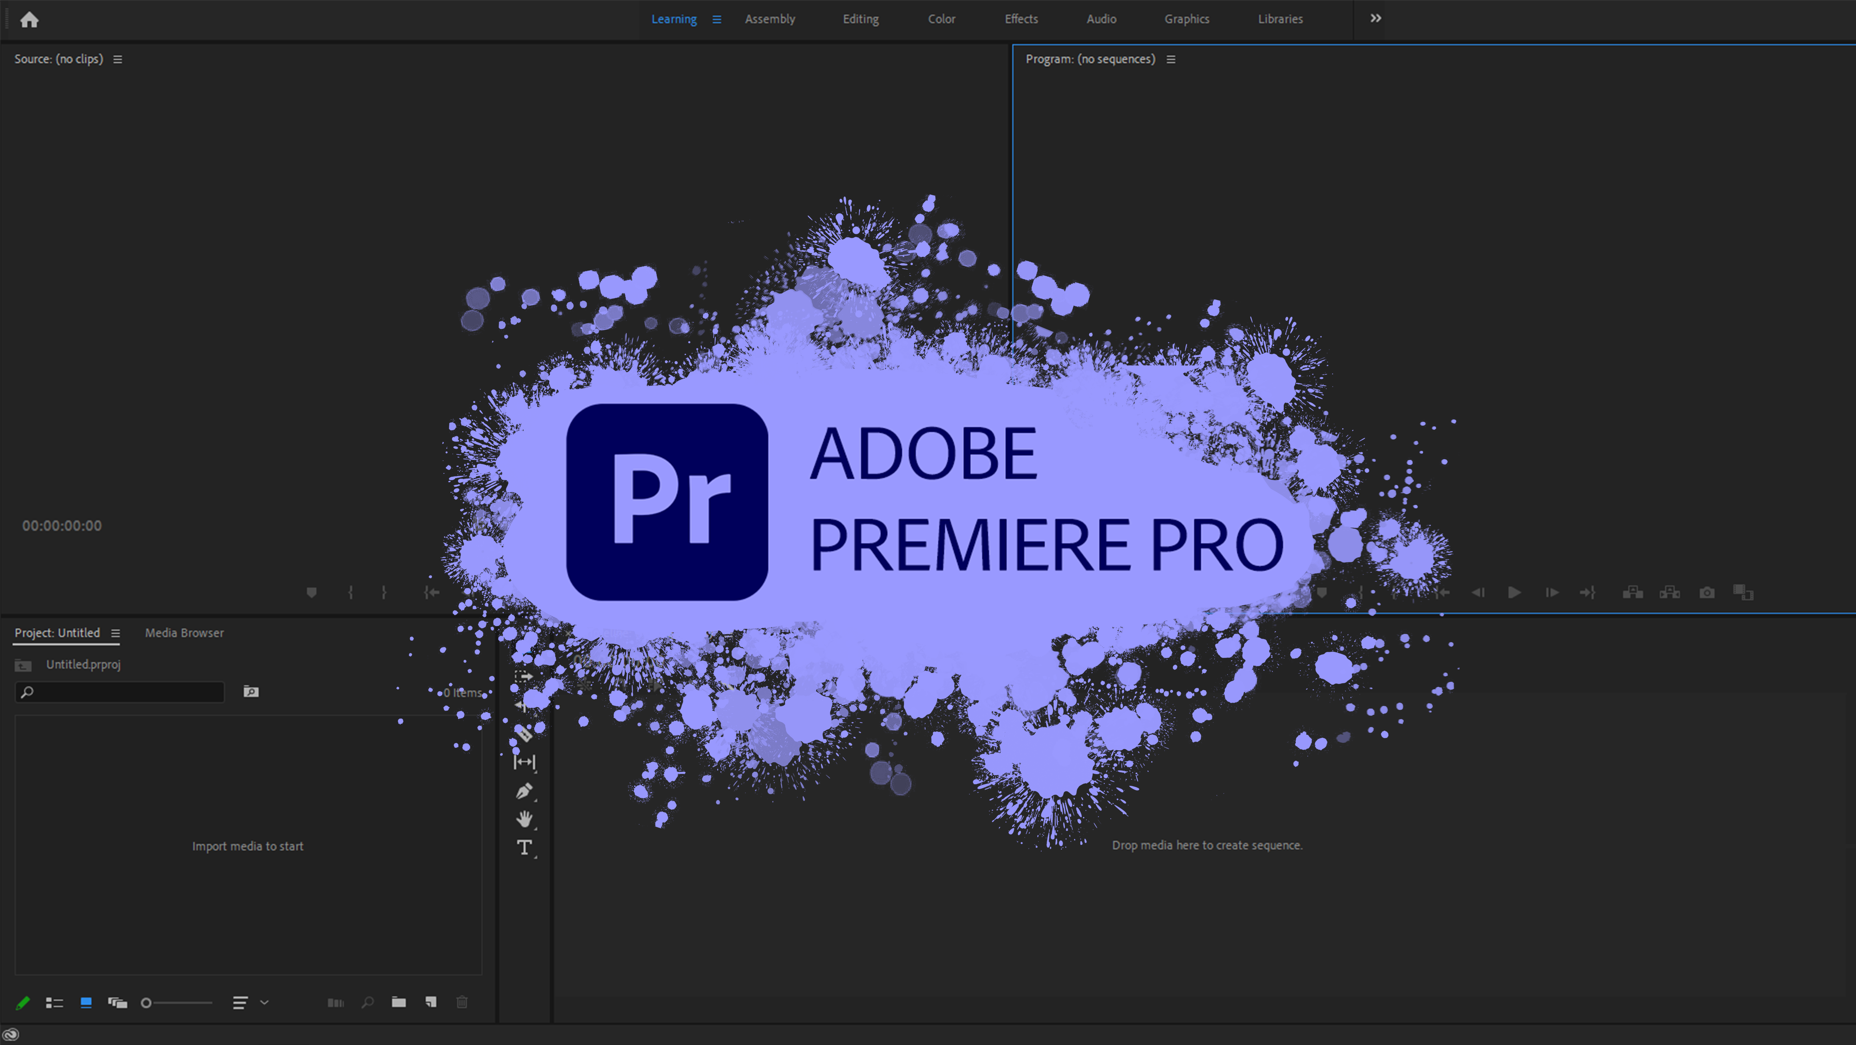Switch to the Assembly workspace

(x=770, y=20)
